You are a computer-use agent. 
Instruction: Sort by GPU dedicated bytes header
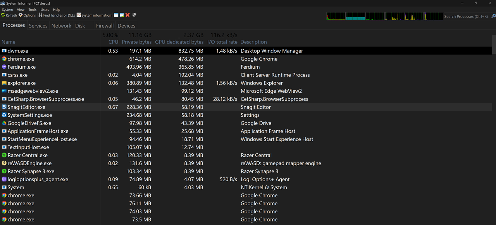pos(179,42)
